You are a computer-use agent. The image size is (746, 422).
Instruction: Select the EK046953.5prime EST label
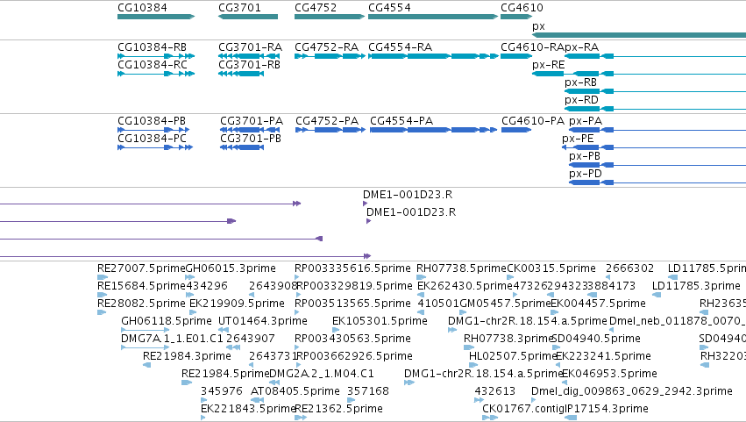pyautogui.click(x=609, y=374)
